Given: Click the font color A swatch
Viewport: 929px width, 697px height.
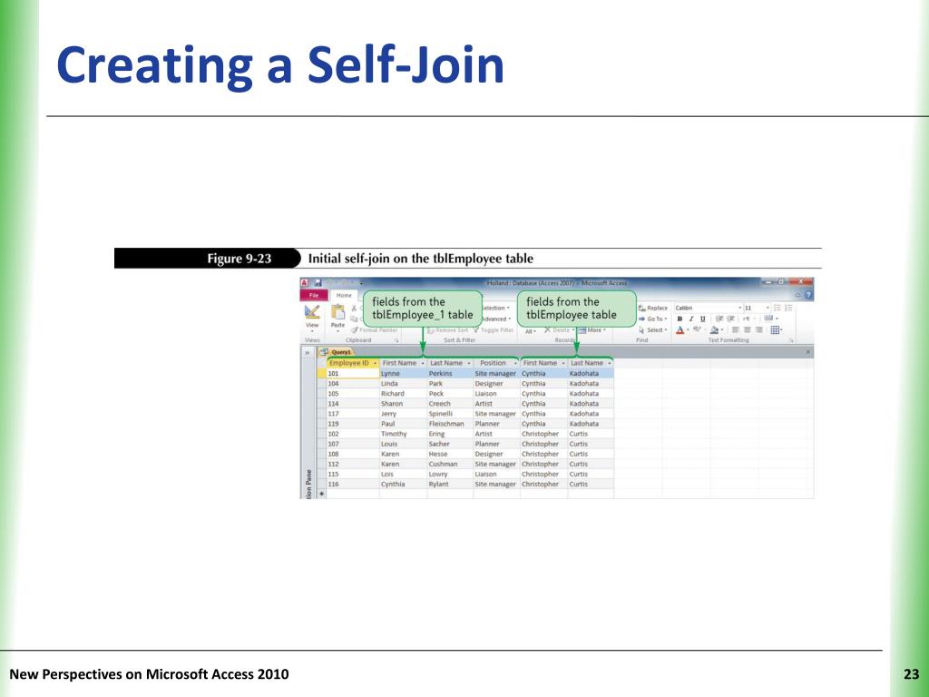Looking at the screenshot, I should pyautogui.click(x=680, y=330).
